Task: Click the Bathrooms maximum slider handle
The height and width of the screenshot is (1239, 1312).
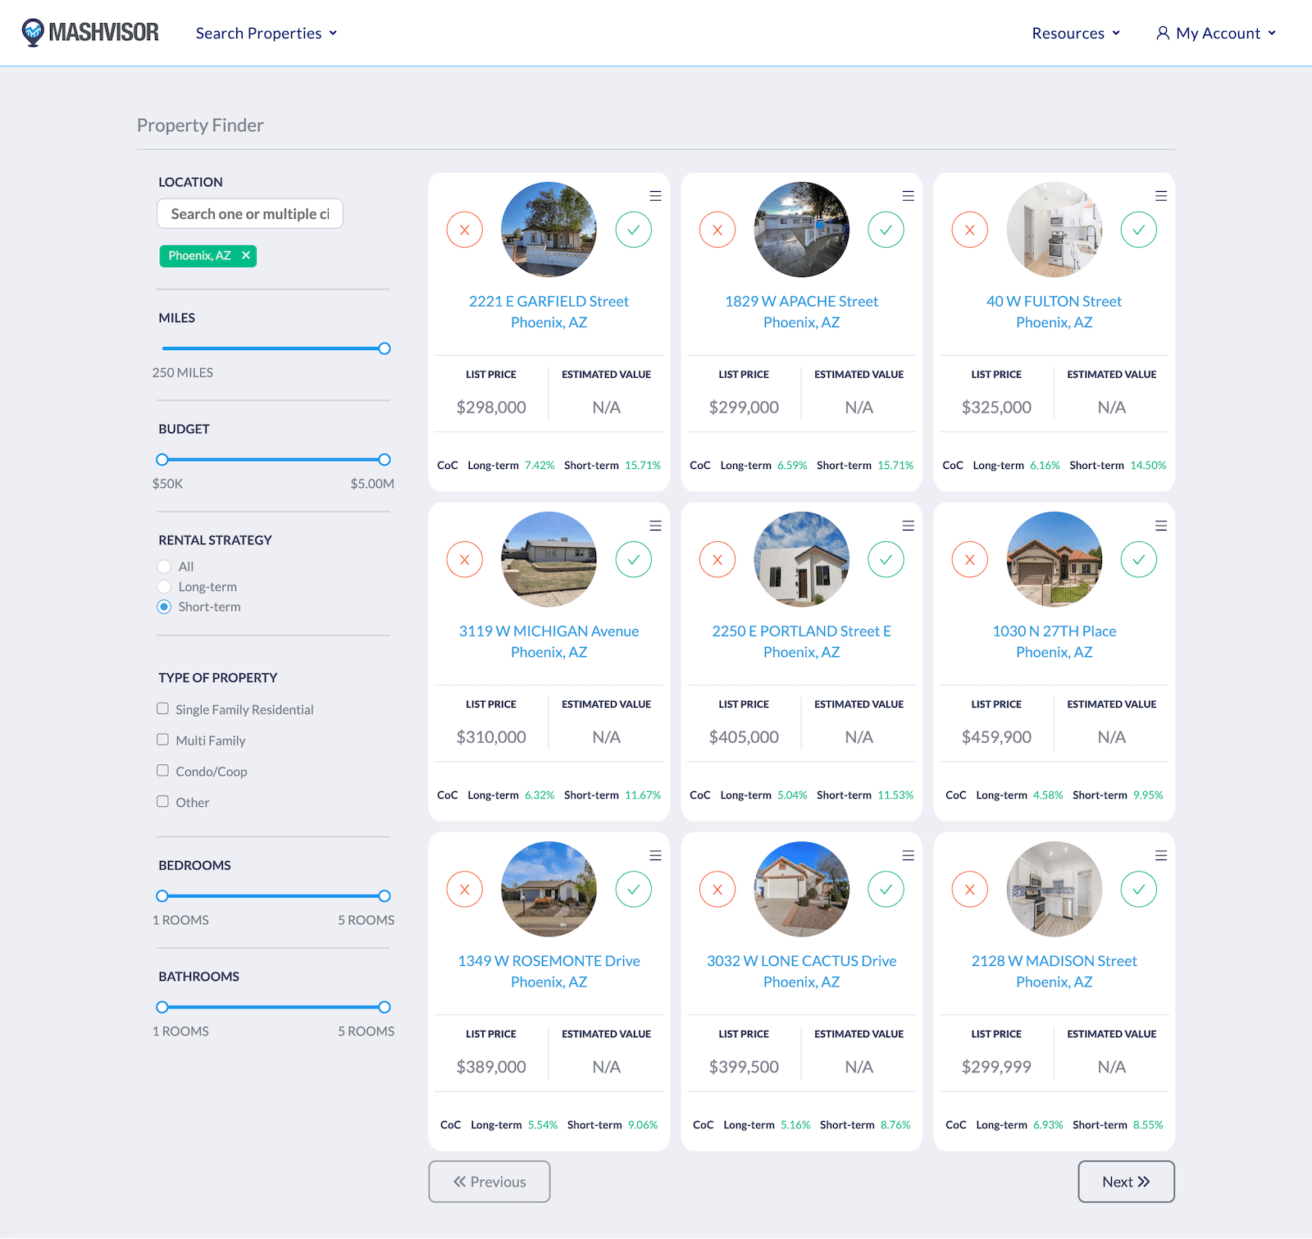Action: (x=385, y=1007)
